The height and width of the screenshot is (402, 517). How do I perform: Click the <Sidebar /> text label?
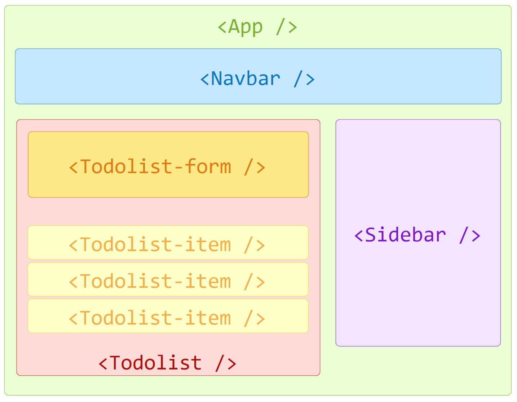click(417, 235)
